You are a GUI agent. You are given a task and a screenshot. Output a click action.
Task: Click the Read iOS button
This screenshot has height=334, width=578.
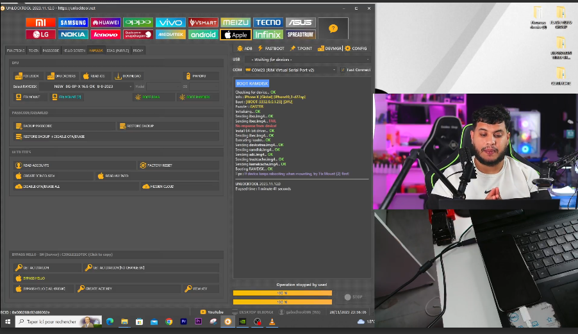95,76
